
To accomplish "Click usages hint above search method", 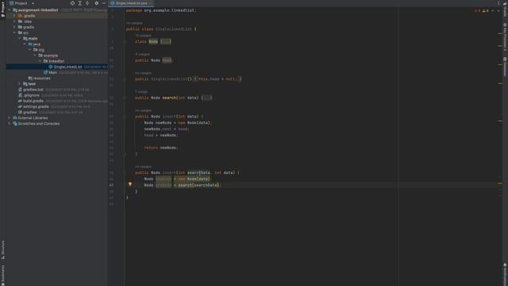I will pyautogui.click(x=141, y=92).
